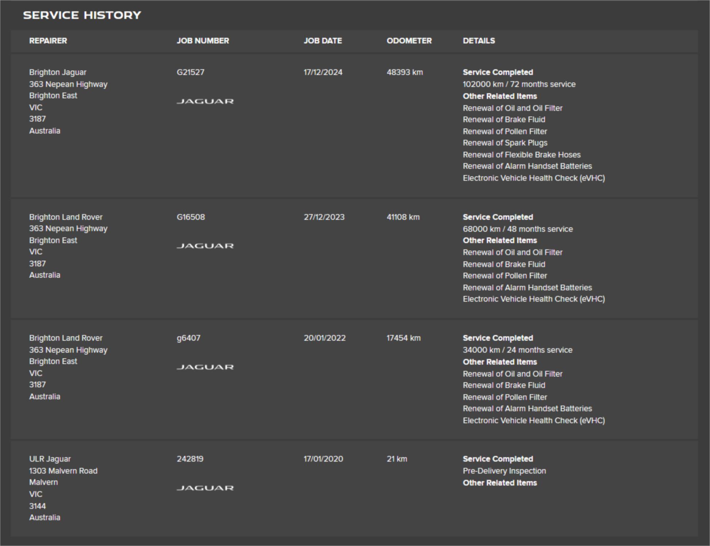Click Renewal of Spark Plugs item
710x546 pixels.
click(505, 143)
